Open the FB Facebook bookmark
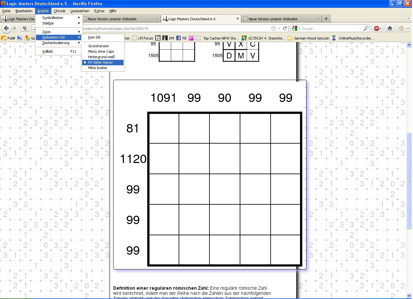Viewport: 413px width, 299px height. tap(181, 38)
